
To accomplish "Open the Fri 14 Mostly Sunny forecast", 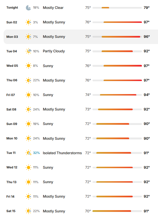I will [x=81, y=197].
